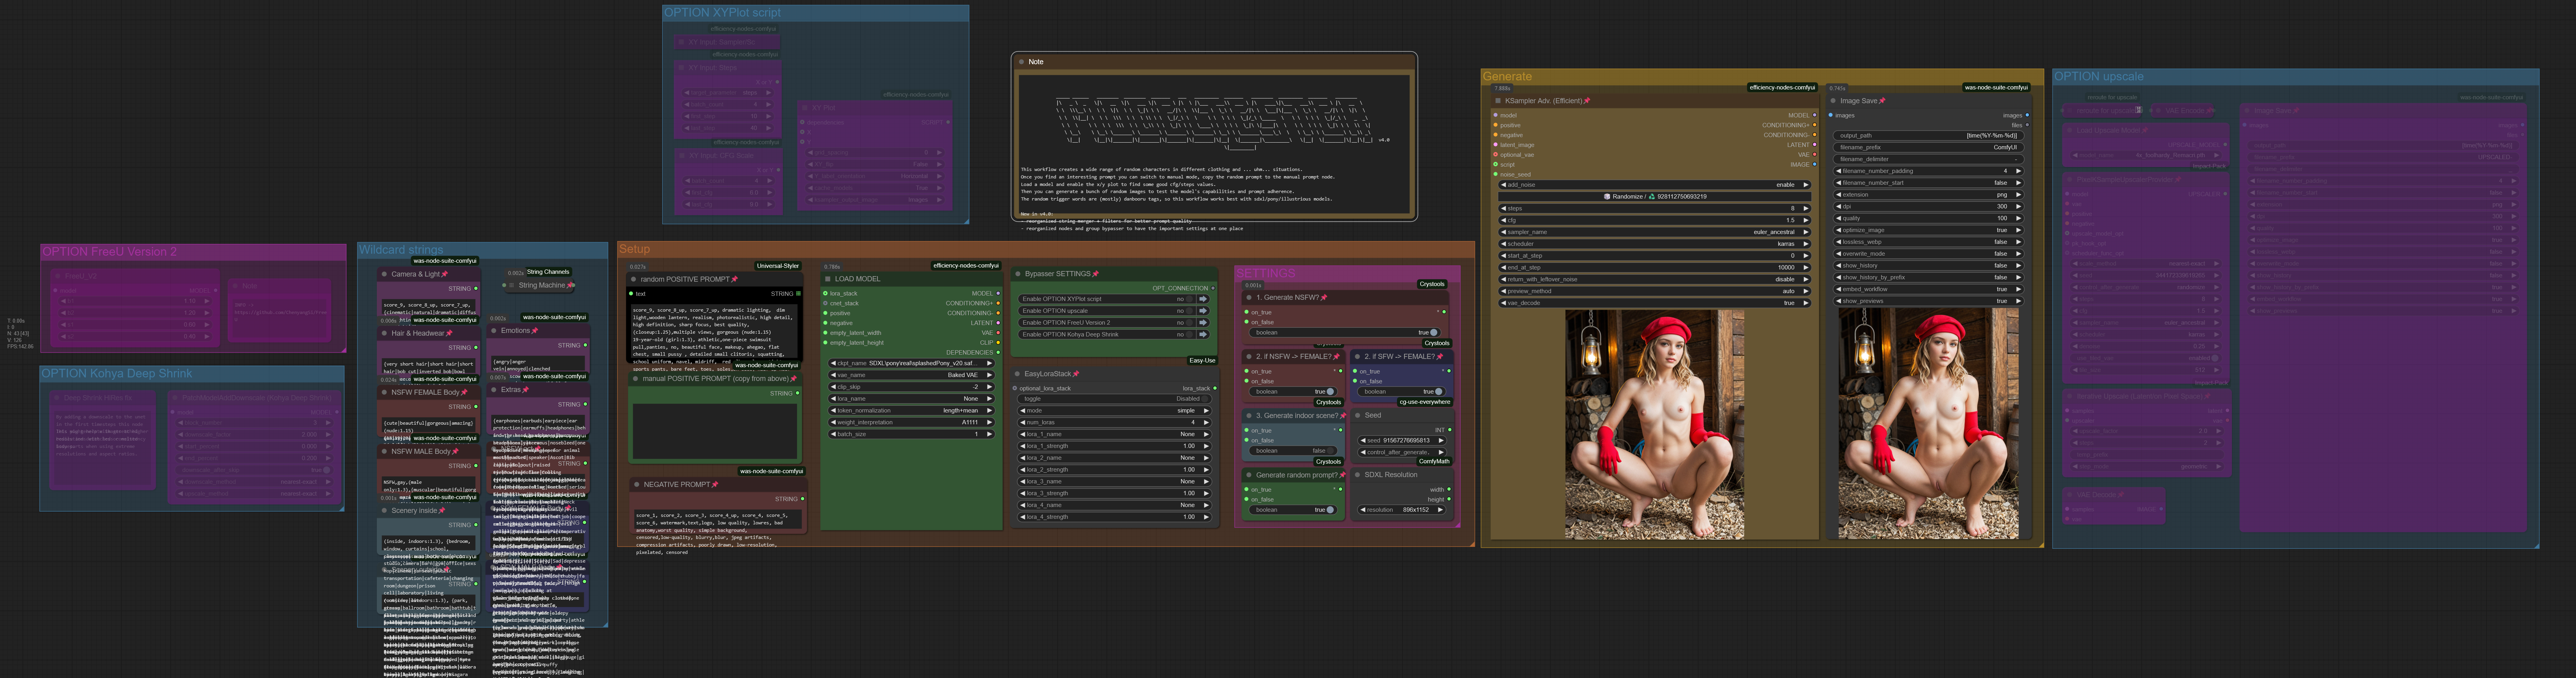Click the pin icon beside Image Save title
The height and width of the screenshot is (678, 2576).
coord(1882,101)
